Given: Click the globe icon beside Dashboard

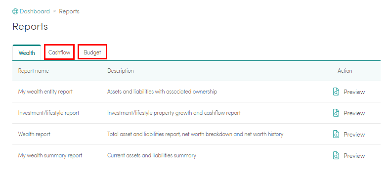Looking at the screenshot, I should (15, 11).
